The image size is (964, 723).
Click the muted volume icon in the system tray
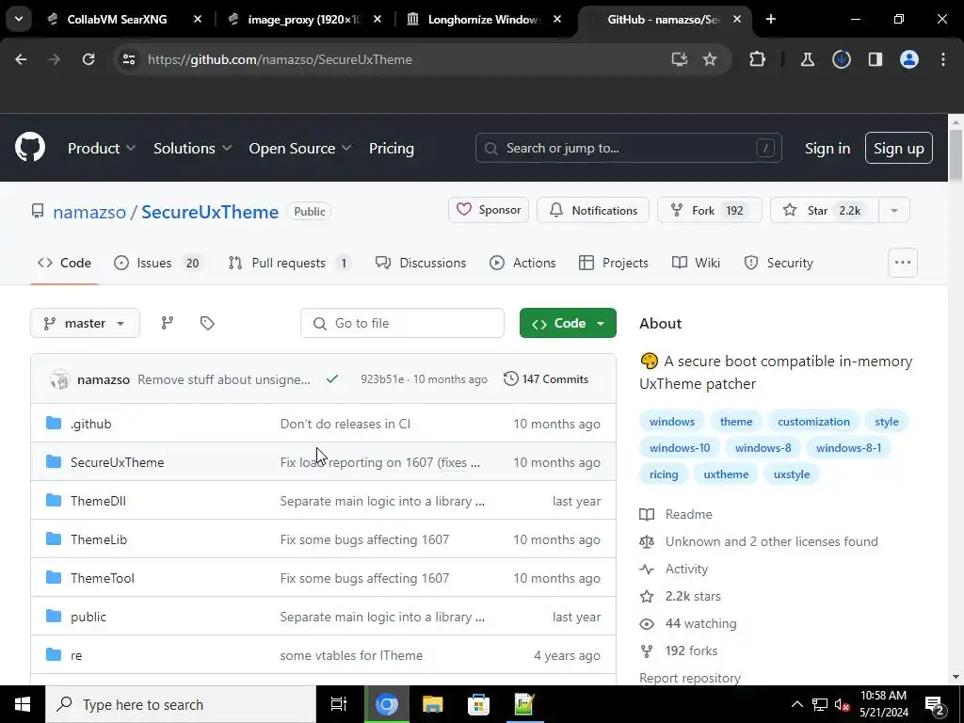tap(842, 704)
